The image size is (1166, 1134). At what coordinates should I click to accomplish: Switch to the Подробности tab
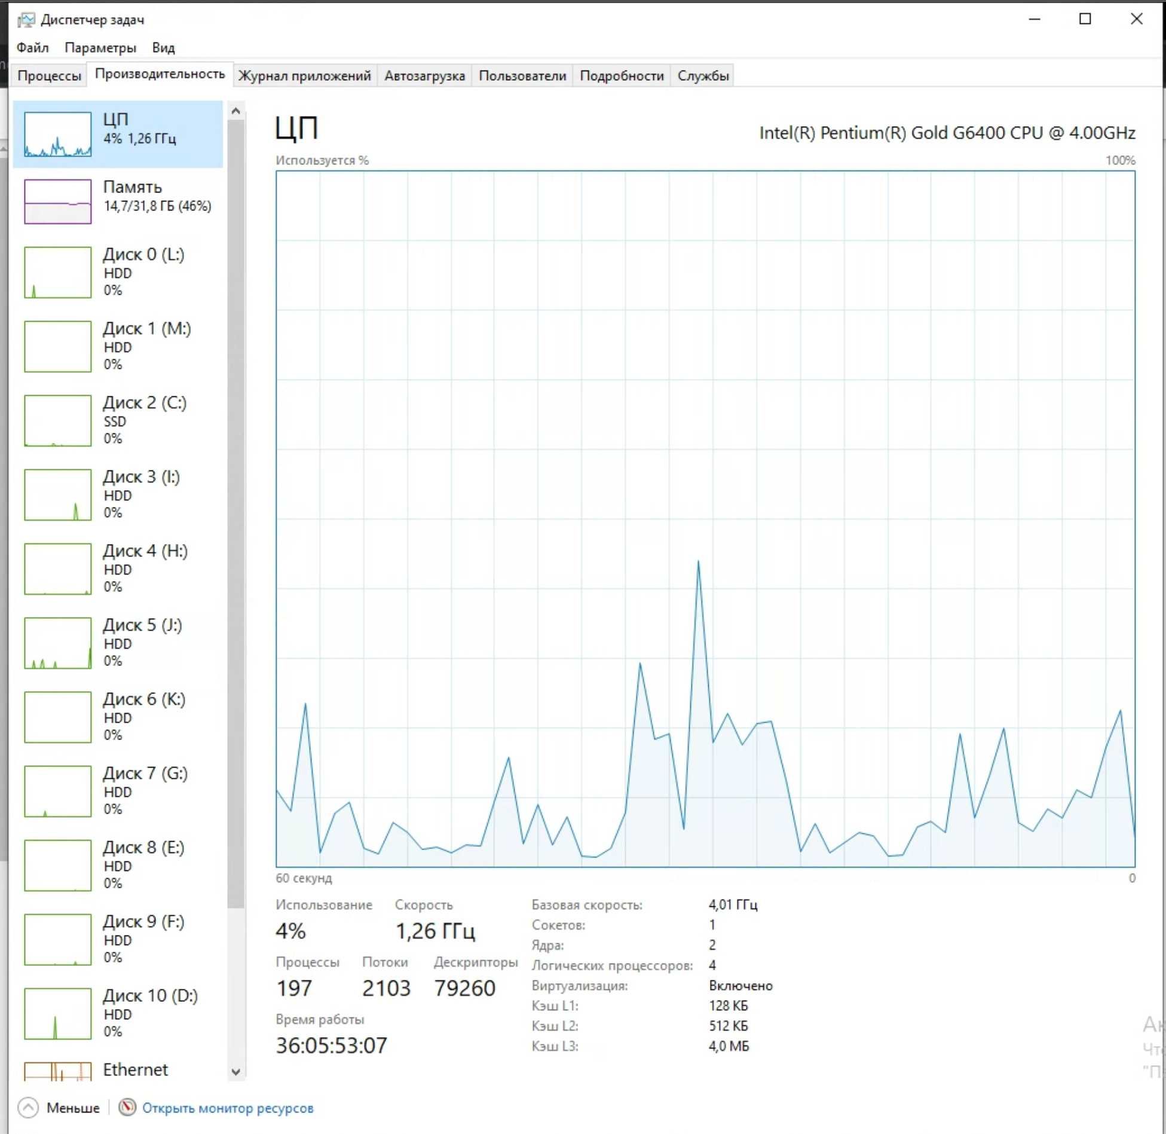pos(622,76)
